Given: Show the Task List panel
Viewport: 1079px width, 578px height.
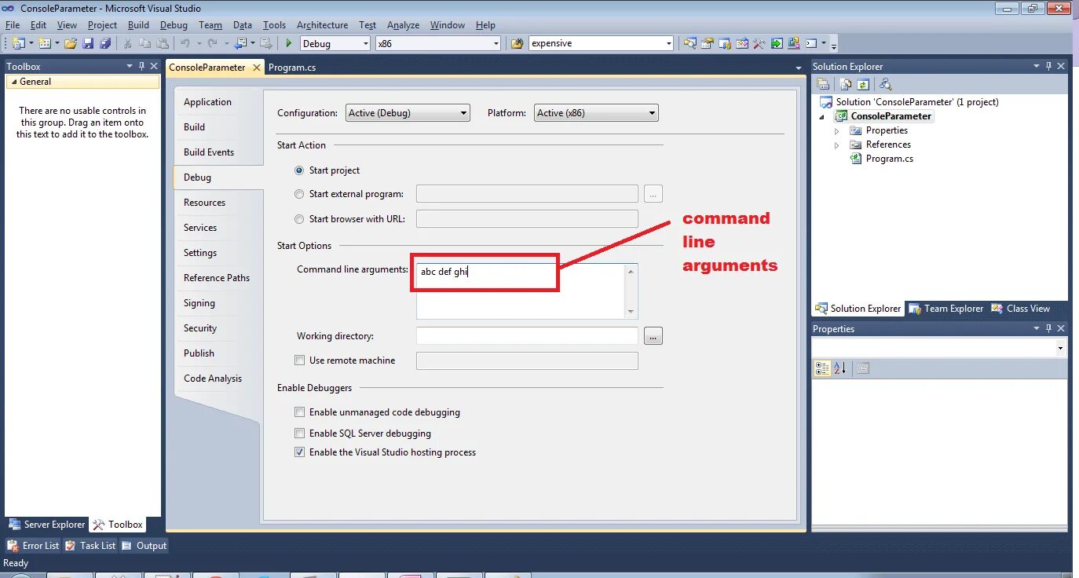Looking at the screenshot, I should 90,546.
